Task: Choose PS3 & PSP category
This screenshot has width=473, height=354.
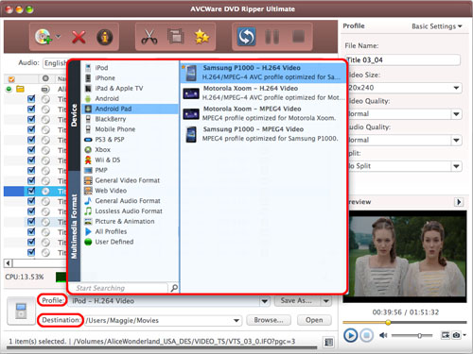Action: pyautogui.click(x=130, y=140)
